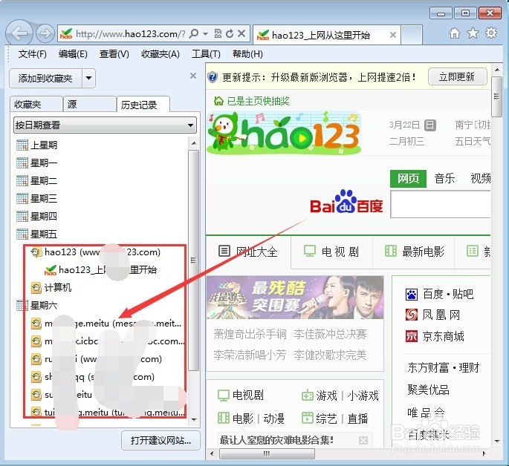Click the 聚美优品 link

[429, 390]
